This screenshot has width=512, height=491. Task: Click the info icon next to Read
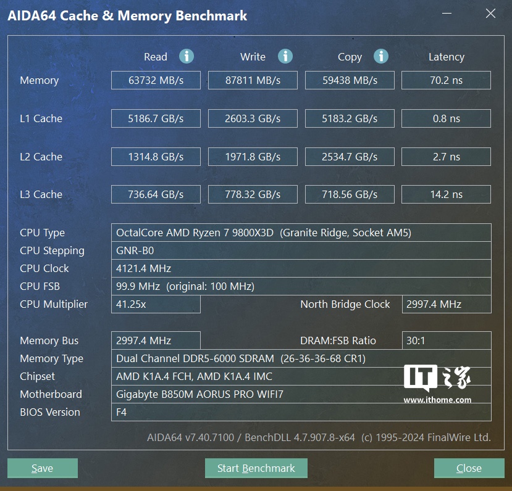click(187, 57)
